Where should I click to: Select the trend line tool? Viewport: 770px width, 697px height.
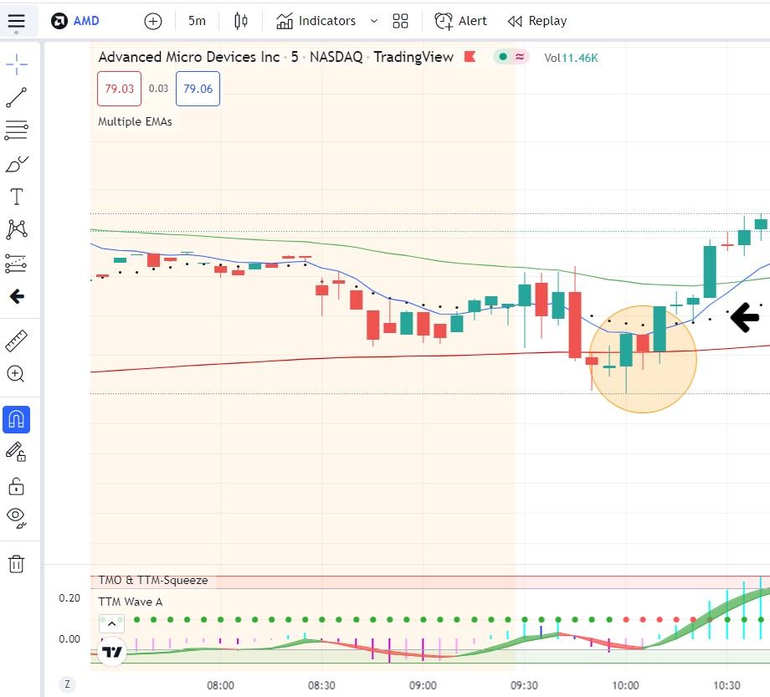click(16, 97)
